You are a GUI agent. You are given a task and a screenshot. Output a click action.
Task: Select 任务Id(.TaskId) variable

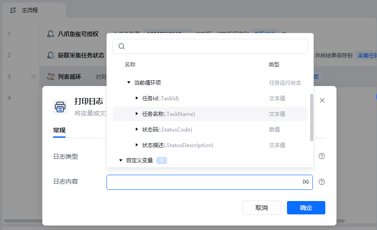160,99
